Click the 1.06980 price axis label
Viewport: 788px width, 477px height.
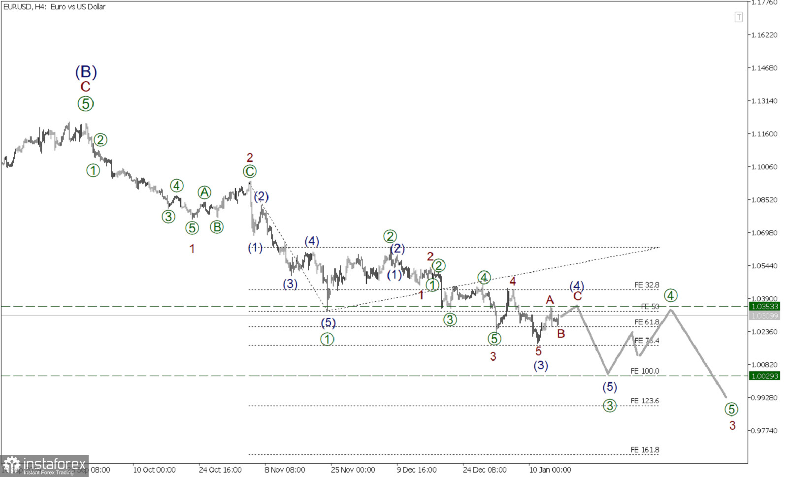pyautogui.click(x=764, y=233)
